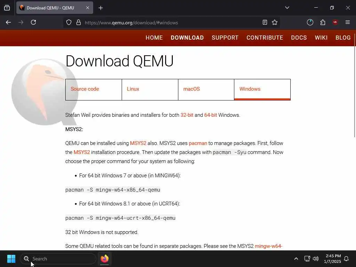Image resolution: width=356 pixels, height=267 pixels.
Task: Show hidden system tray icons
Action: (296, 259)
